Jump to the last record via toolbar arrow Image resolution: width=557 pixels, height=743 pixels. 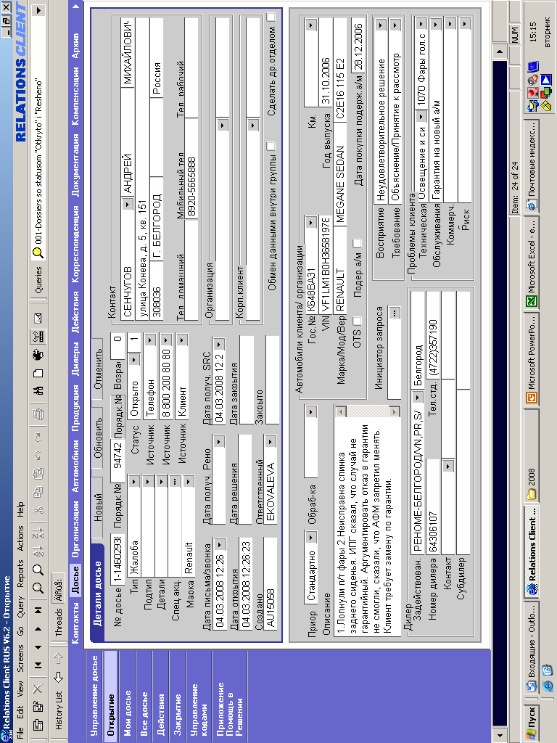tap(38, 609)
